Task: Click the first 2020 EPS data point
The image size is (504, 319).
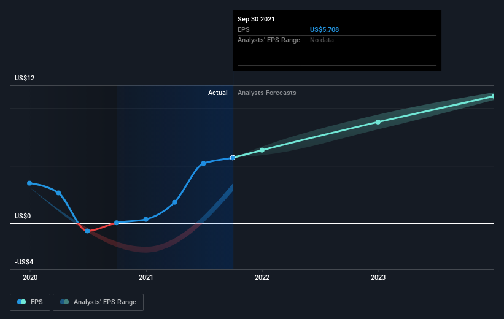Action: [29, 183]
